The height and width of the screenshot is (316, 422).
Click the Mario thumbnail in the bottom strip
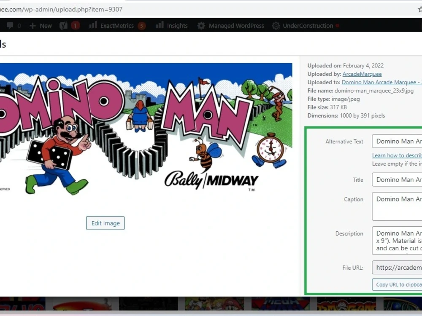click(214, 303)
